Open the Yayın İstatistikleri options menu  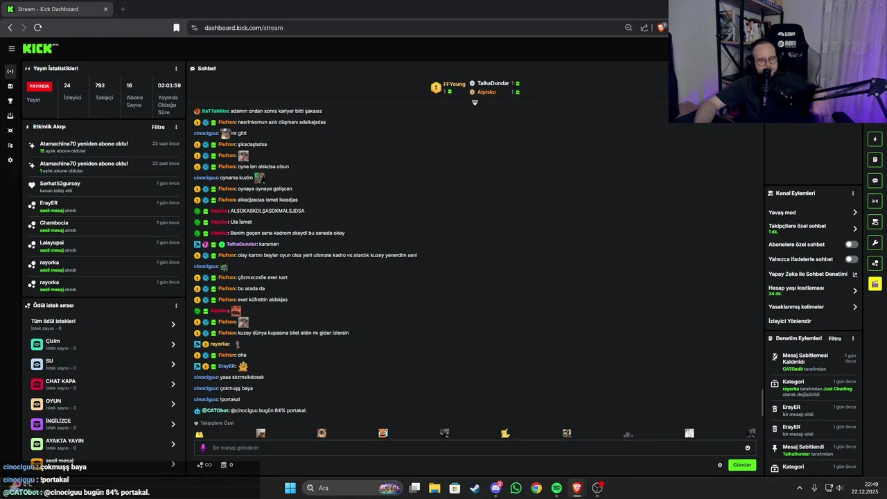tap(176, 69)
